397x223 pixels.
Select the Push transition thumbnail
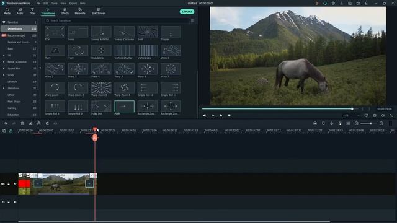(x=124, y=106)
